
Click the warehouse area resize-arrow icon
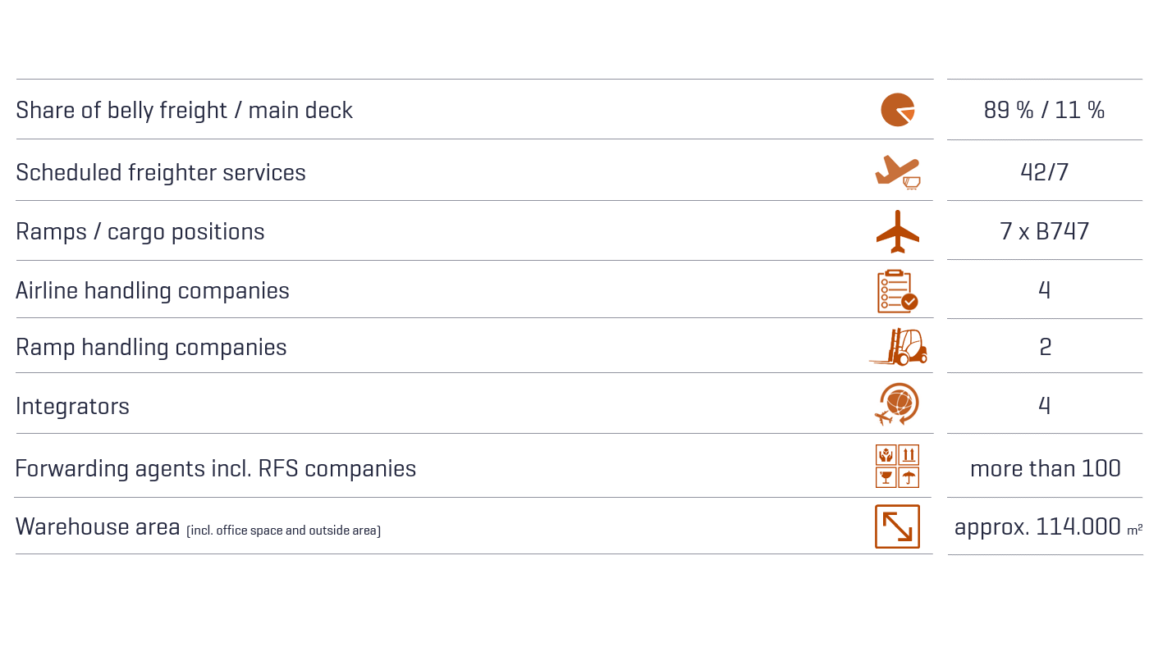[x=897, y=526]
